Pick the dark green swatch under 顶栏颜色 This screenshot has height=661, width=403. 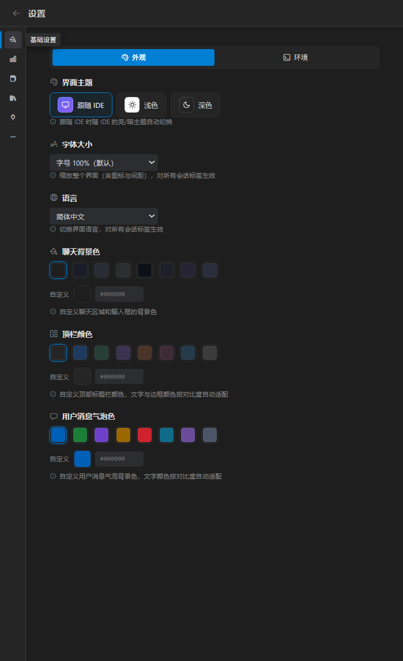pyautogui.click(x=101, y=353)
